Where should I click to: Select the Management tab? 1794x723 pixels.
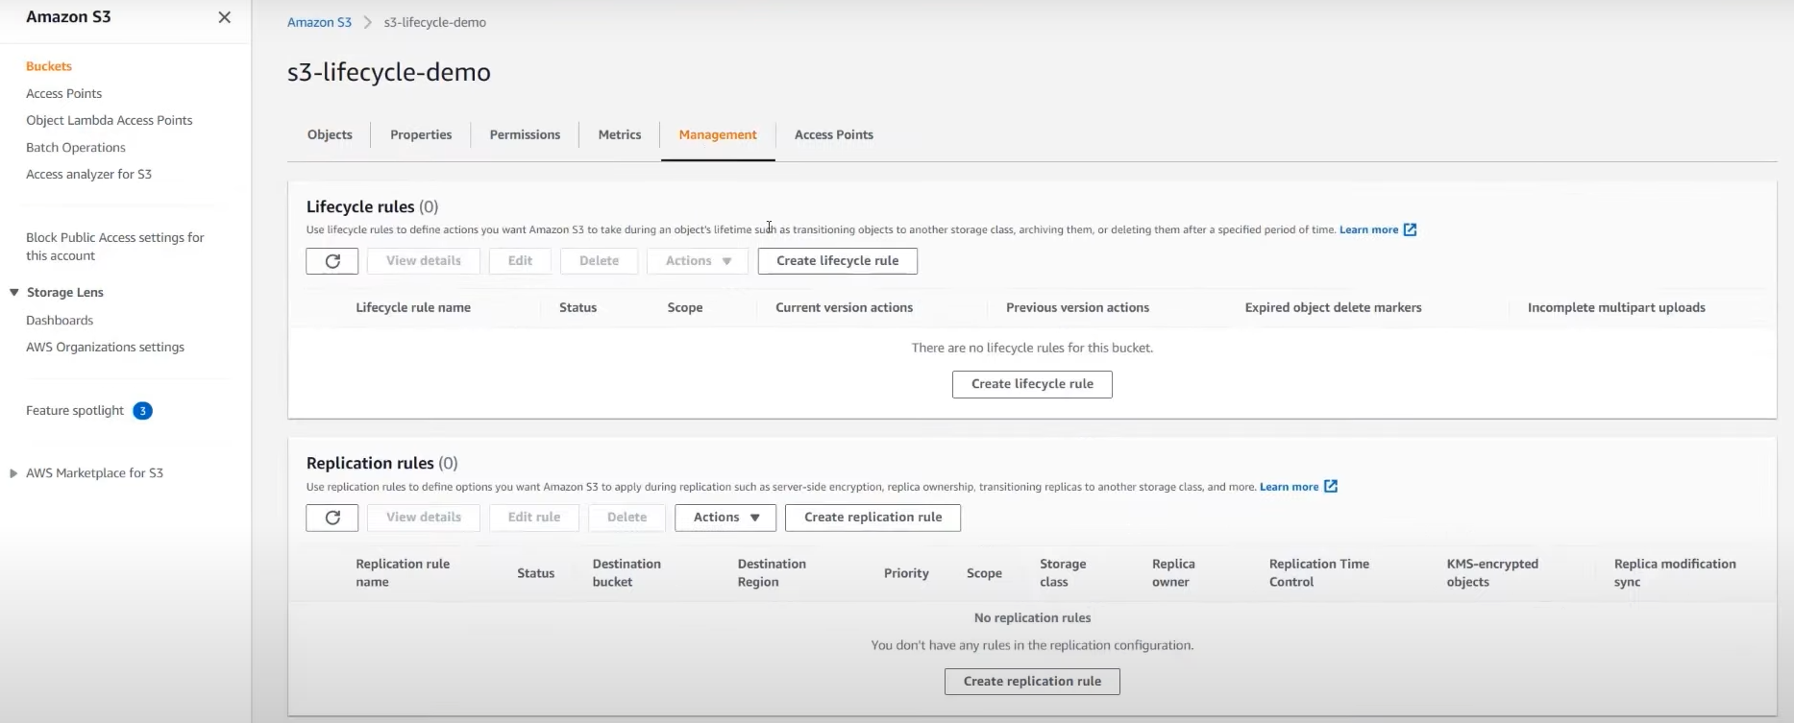(718, 135)
